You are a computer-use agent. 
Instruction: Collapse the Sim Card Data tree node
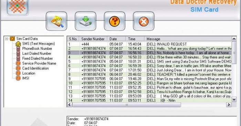coord(7,39)
